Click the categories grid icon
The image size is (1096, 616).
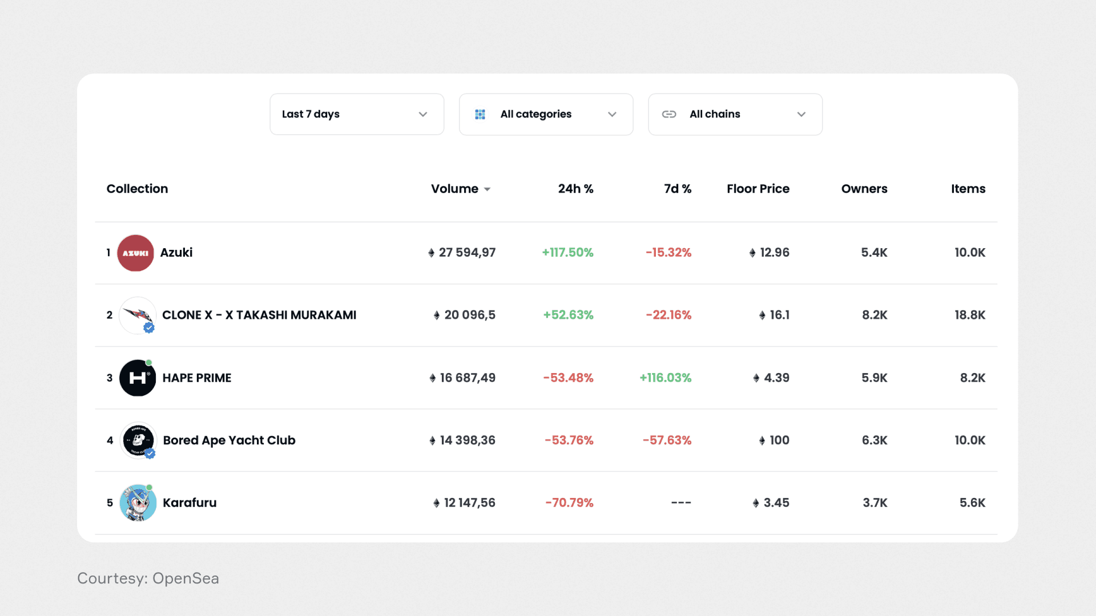[480, 115]
